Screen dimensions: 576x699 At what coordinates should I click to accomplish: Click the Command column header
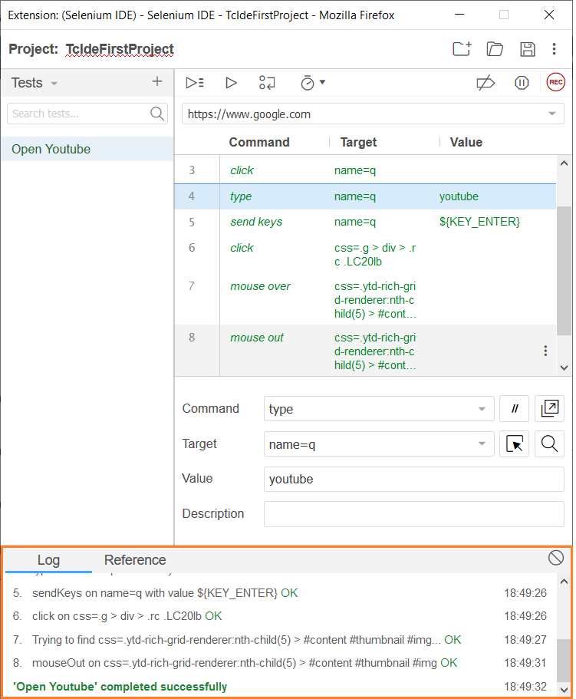point(259,142)
